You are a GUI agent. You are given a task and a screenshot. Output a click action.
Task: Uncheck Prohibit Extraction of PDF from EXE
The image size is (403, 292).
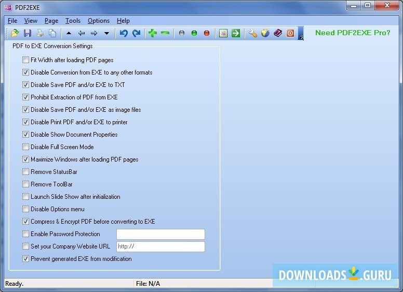tap(25, 97)
